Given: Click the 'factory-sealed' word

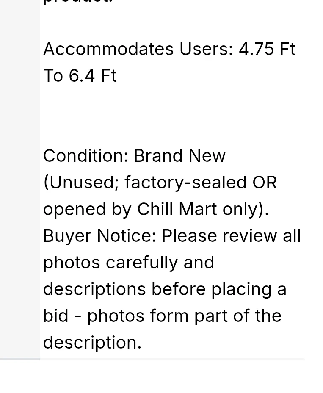Looking at the screenshot, I should [185, 182].
